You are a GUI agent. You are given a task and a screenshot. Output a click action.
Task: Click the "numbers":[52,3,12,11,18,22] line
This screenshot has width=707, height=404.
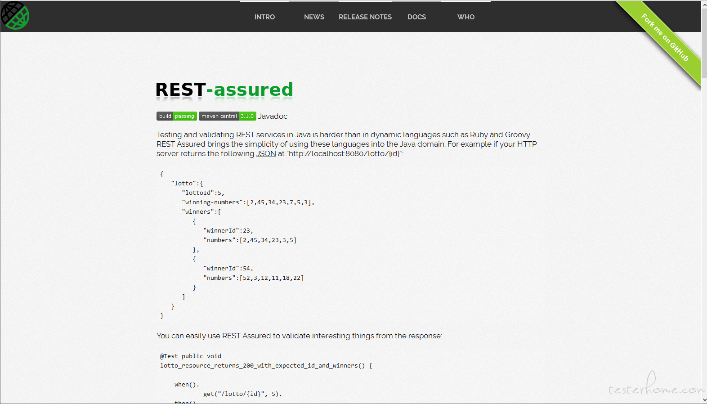[x=254, y=278]
